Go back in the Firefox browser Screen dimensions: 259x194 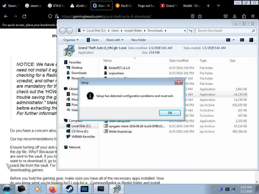click(6, 16)
